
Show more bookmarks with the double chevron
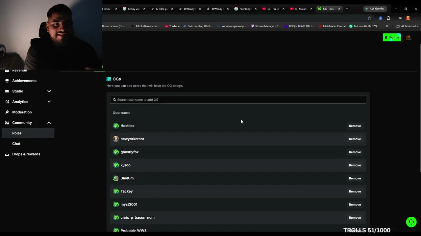point(387,26)
